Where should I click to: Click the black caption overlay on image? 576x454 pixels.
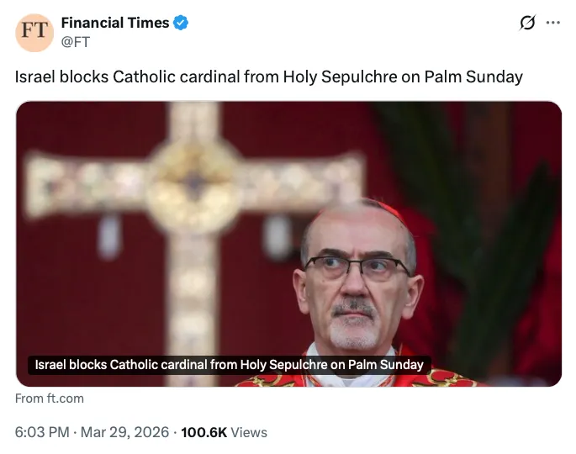click(229, 365)
